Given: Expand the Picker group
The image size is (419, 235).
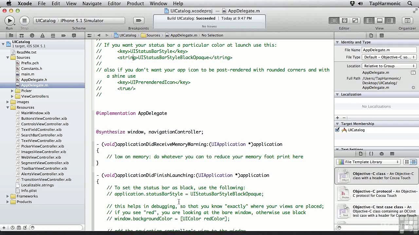Looking at the screenshot, I should point(12,91).
